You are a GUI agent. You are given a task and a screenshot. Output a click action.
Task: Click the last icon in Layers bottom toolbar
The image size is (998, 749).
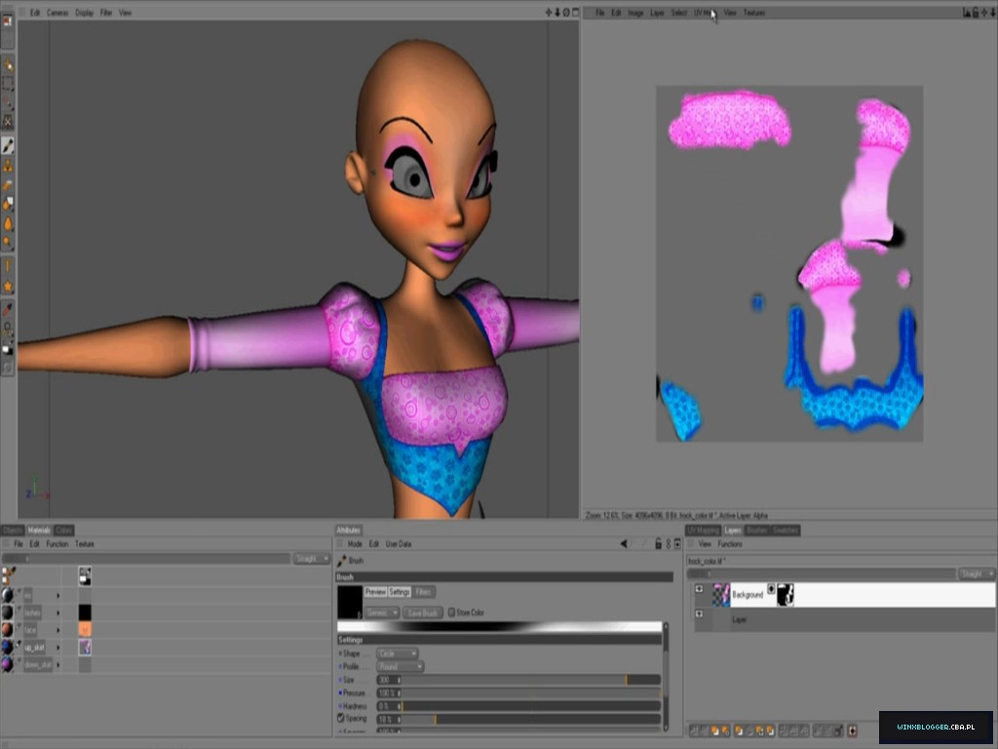pyautogui.click(x=852, y=730)
